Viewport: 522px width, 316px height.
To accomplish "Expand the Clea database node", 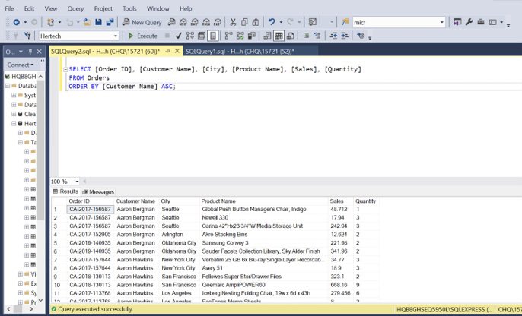I will point(14,114).
